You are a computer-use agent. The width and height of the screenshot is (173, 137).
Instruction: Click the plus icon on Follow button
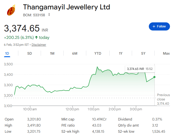154,26
